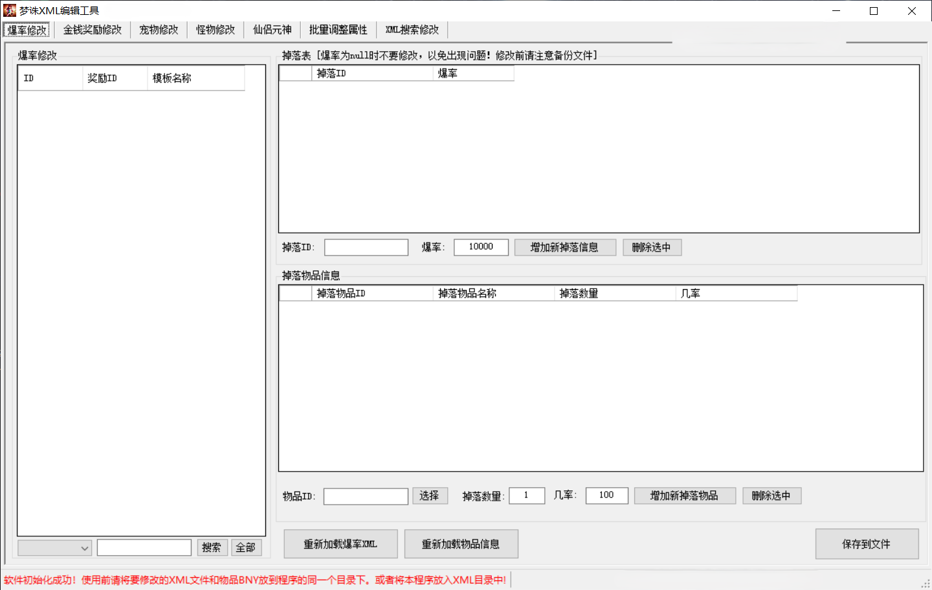Click the application icon in the title bar
The width and height of the screenshot is (932, 590).
8,10
